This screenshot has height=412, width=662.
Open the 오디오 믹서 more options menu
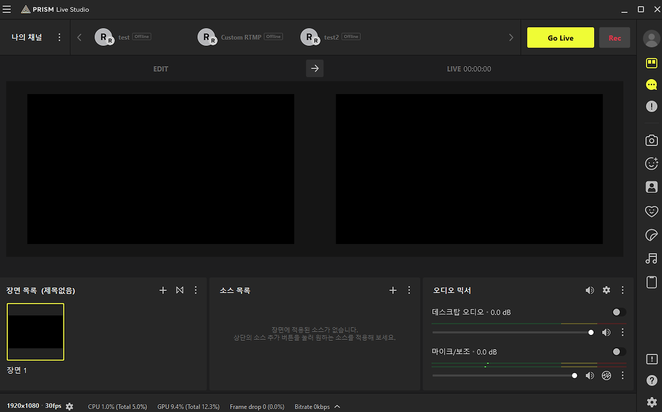623,291
